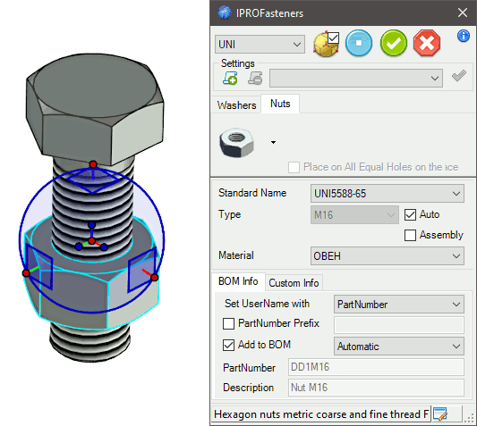Screen dimensions: 477x426
Task: Expand the nut type arrow
Action: [x=273, y=142]
